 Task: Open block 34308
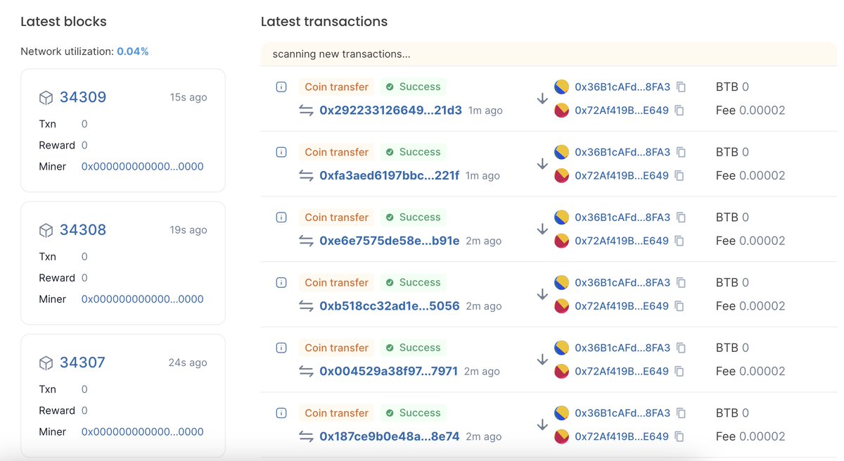coord(83,229)
